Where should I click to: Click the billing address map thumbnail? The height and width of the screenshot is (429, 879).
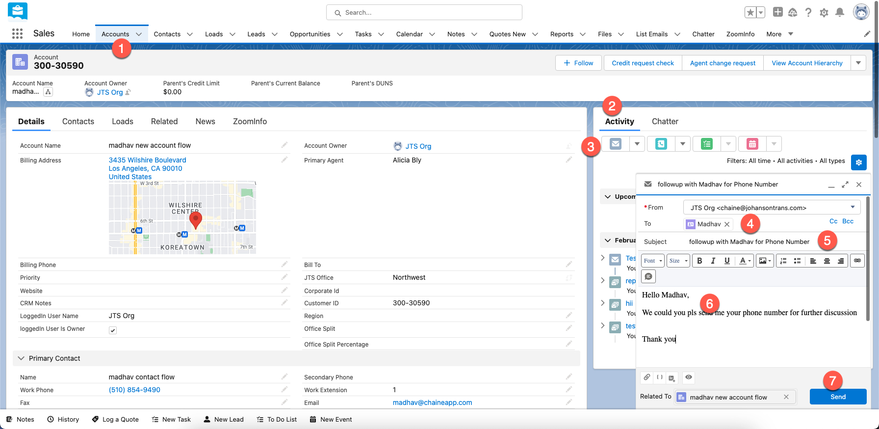pos(182,217)
